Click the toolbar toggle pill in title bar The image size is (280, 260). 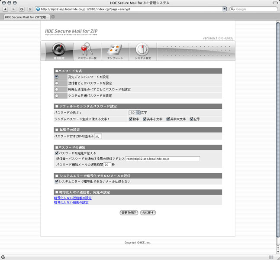click(x=275, y=3)
